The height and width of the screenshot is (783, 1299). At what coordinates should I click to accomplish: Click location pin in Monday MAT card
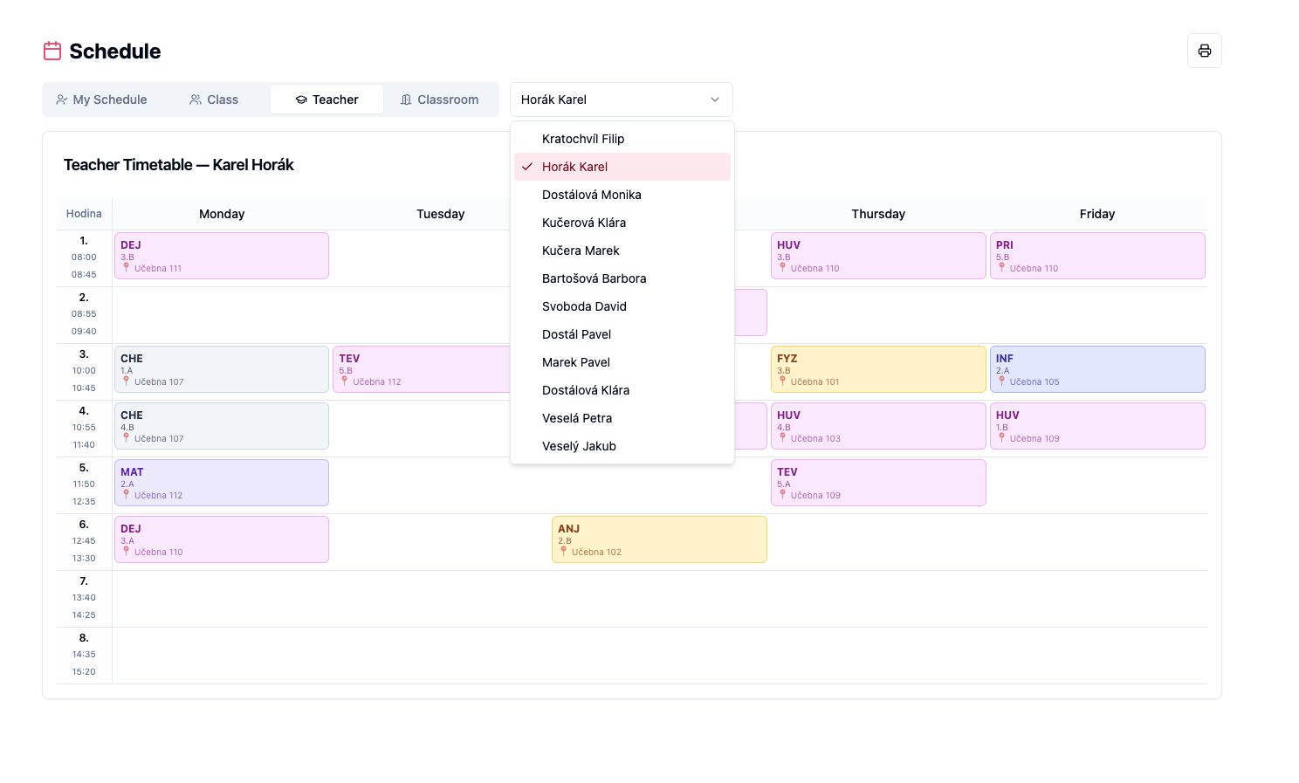pyautogui.click(x=126, y=495)
